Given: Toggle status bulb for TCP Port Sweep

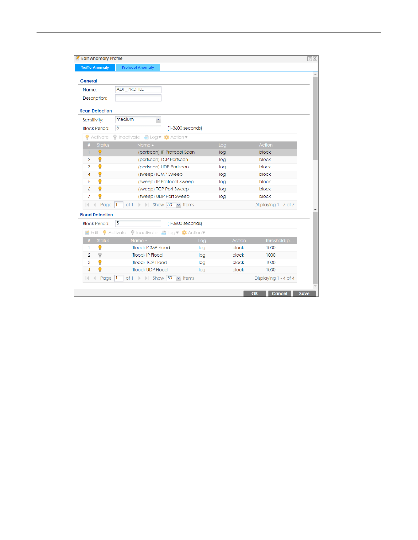Looking at the screenshot, I should (x=100, y=189).
